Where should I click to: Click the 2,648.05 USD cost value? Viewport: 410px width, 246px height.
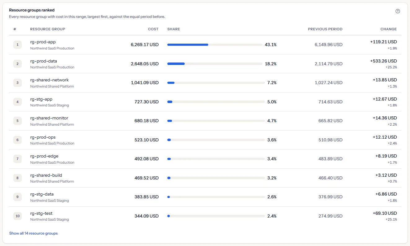[x=145, y=64]
